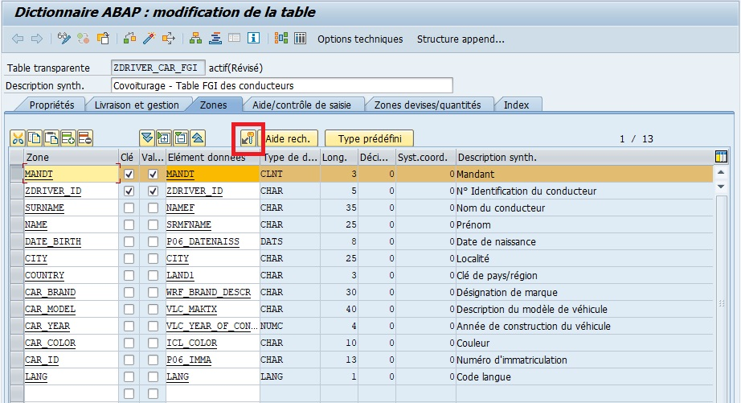This screenshot has width=741, height=403.
Task: Uncheck the initial values checkbox for ZDRIVER_ID
Action: pos(153,191)
